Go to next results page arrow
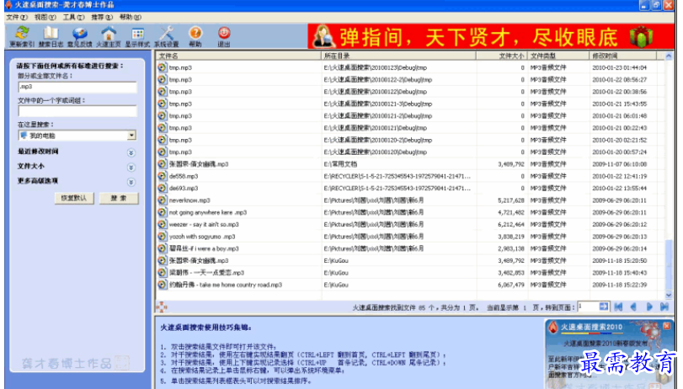683x389 pixels. coord(649,306)
